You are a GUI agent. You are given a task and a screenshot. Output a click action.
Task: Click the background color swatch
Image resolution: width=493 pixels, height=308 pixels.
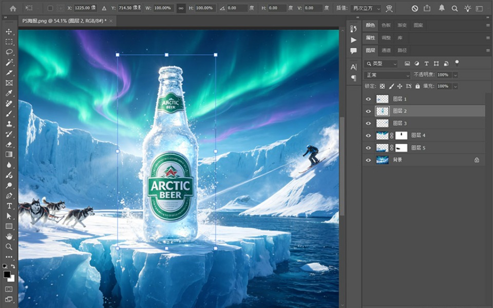(12, 279)
